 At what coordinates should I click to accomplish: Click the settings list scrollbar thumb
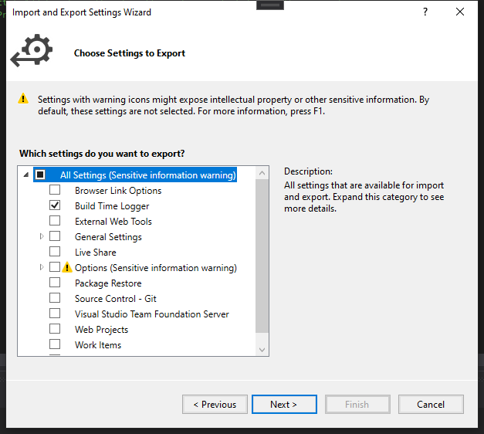[262, 256]
